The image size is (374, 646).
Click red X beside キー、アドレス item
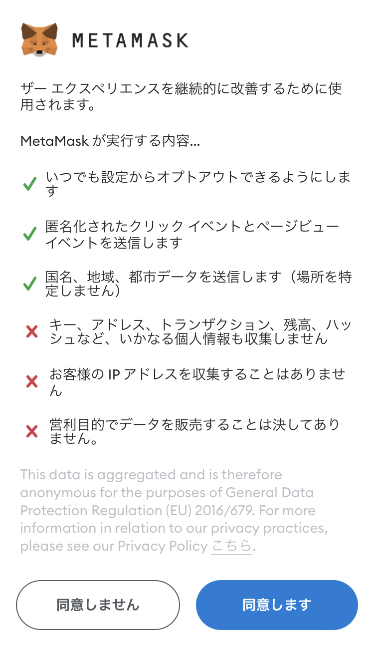pos(31,331)
